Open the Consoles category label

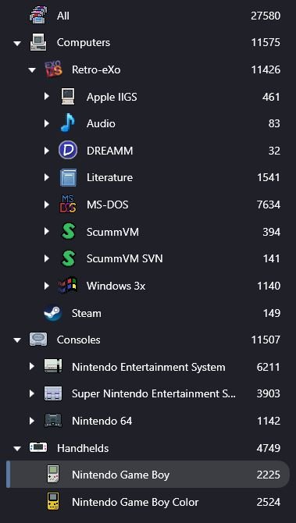[x=78, y=340]
